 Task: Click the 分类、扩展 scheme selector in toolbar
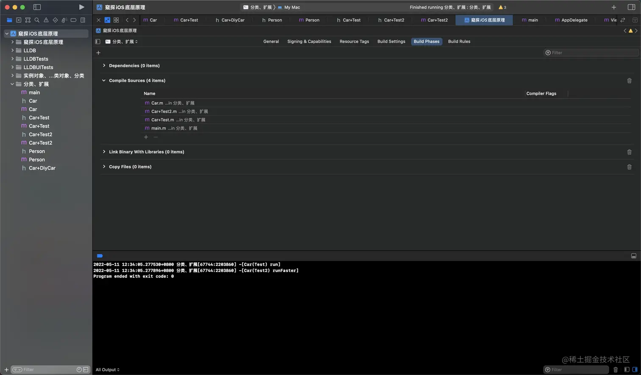[x=258, y=7]
